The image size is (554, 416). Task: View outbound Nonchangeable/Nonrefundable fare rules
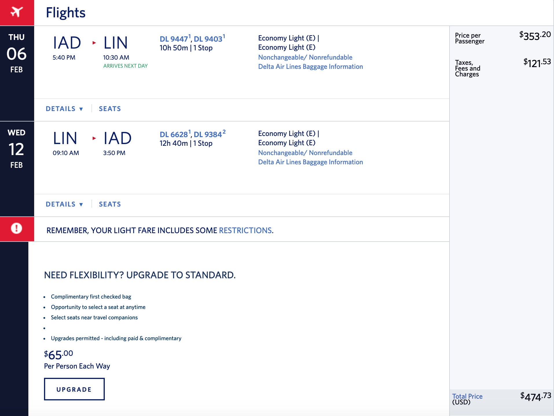click(305, 57)
